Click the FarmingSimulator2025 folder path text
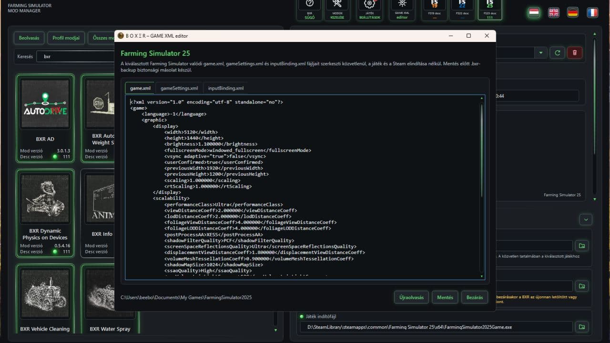This screenshot has width=610, height=343. [186, 297]
